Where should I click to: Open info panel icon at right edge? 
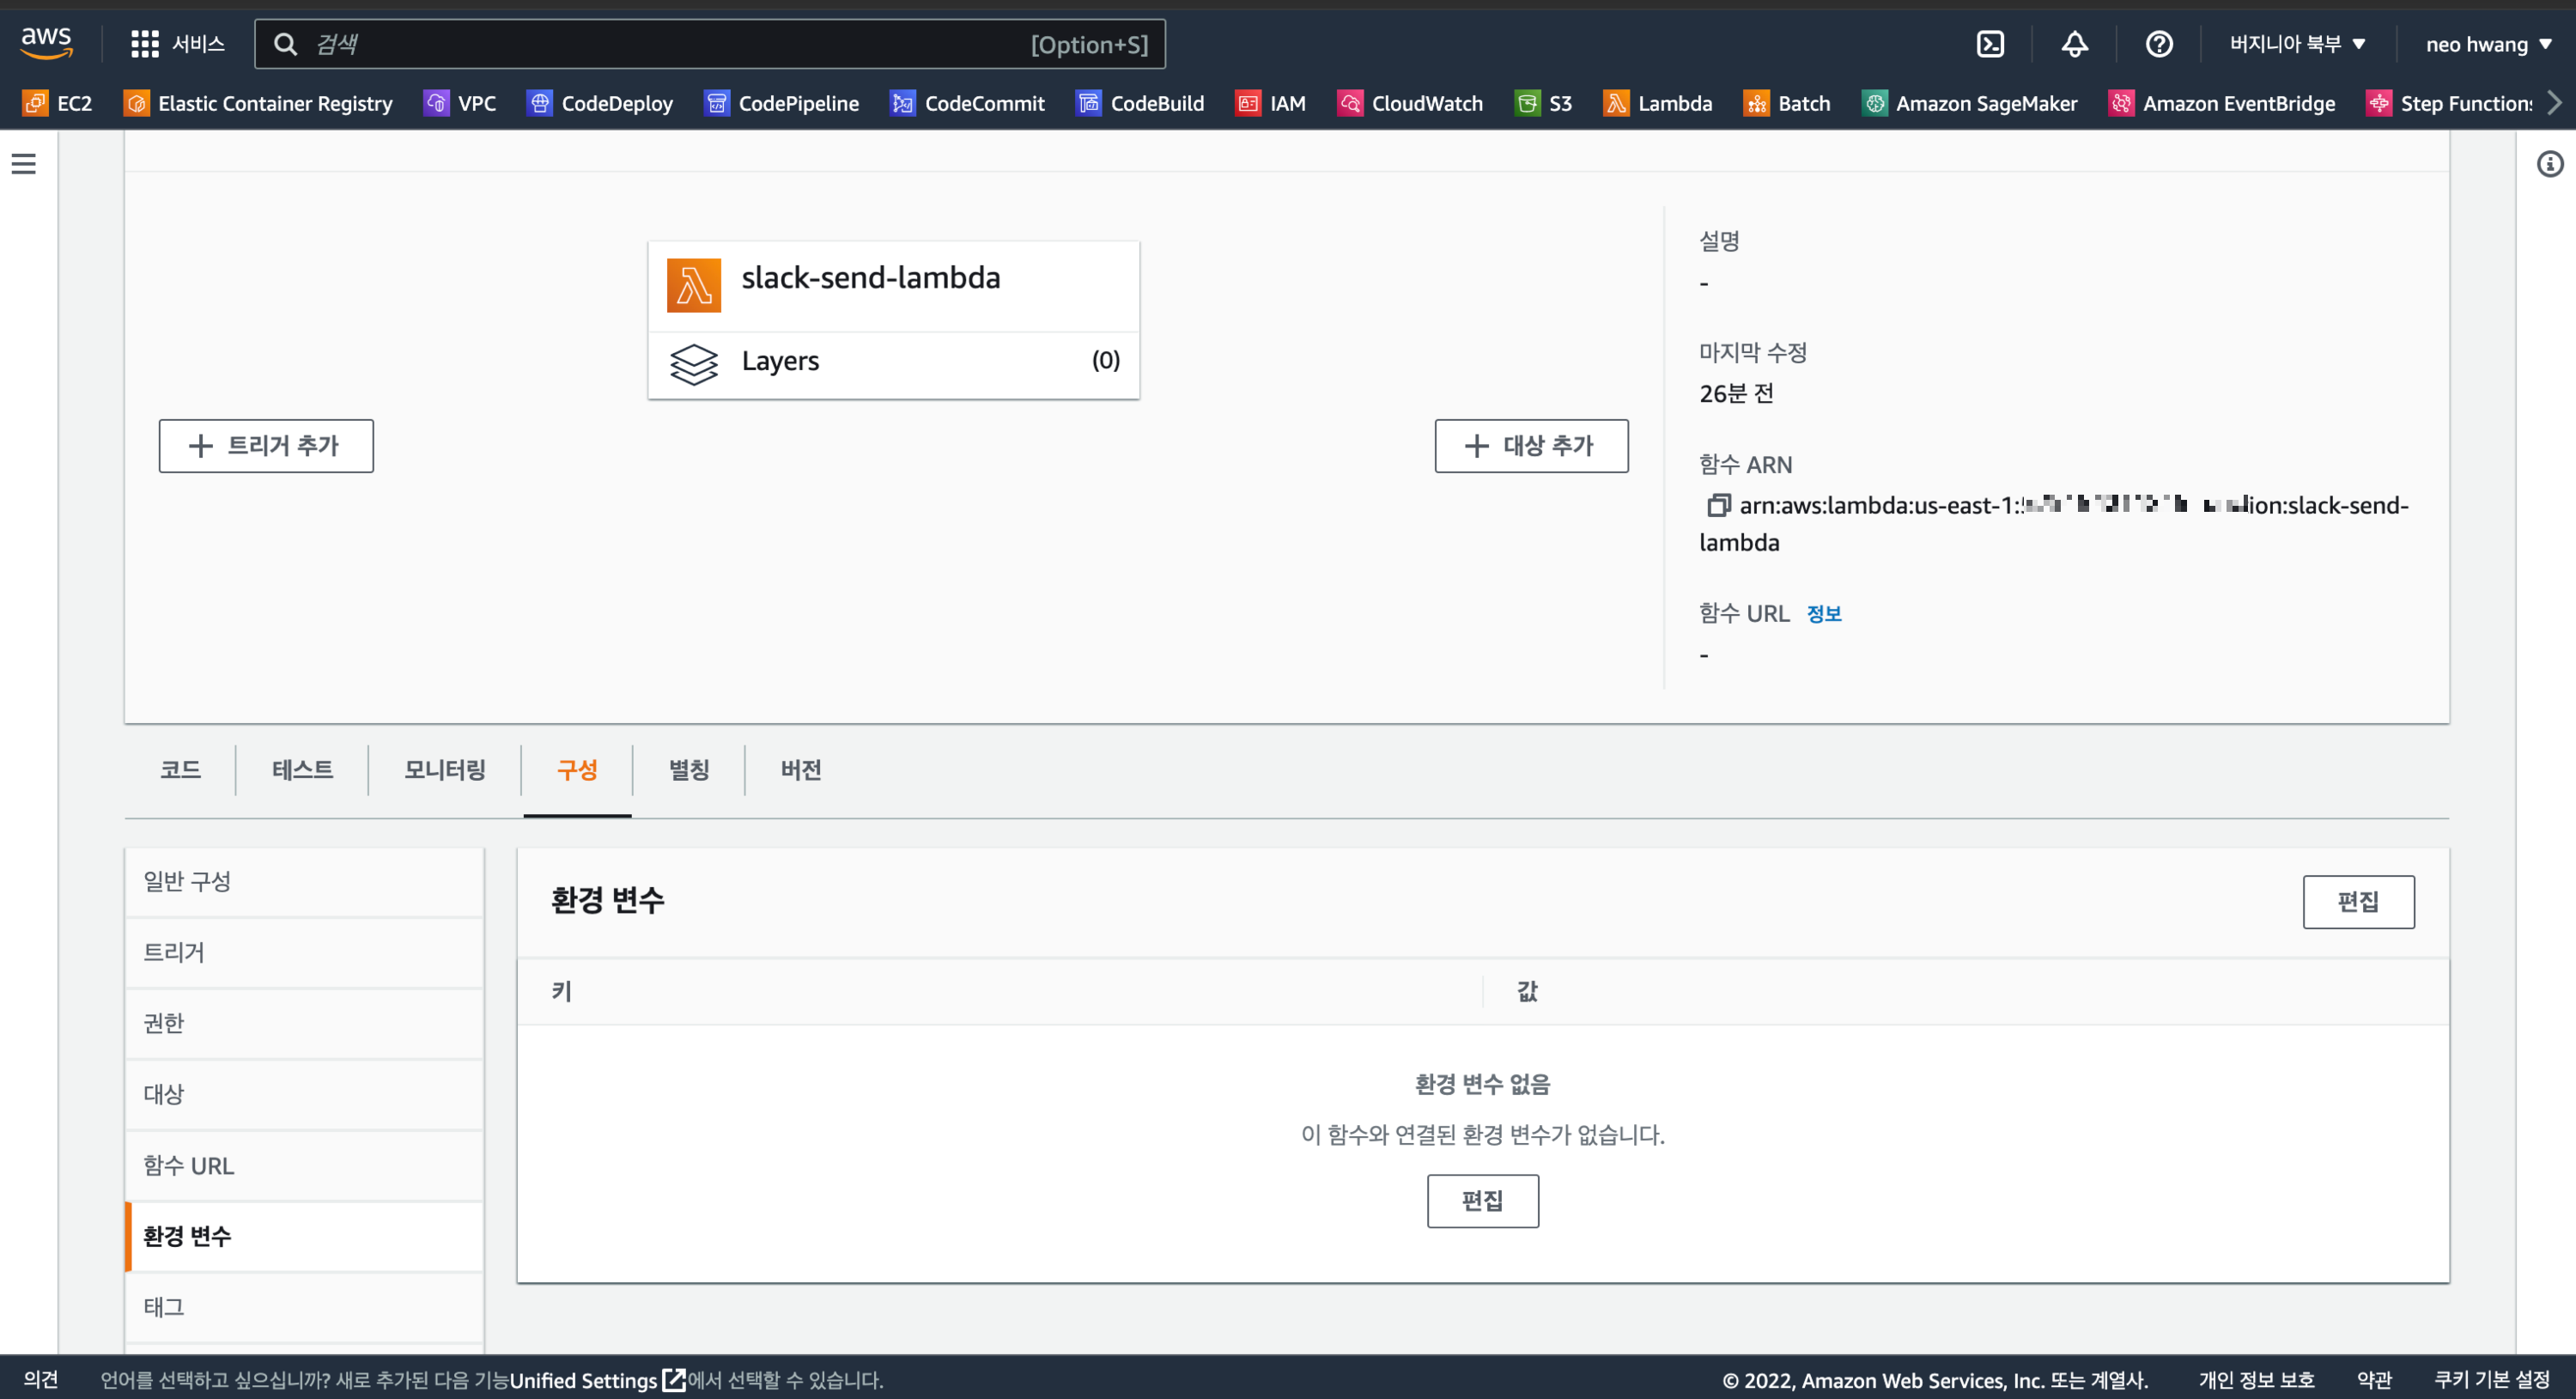point(2549,164)
